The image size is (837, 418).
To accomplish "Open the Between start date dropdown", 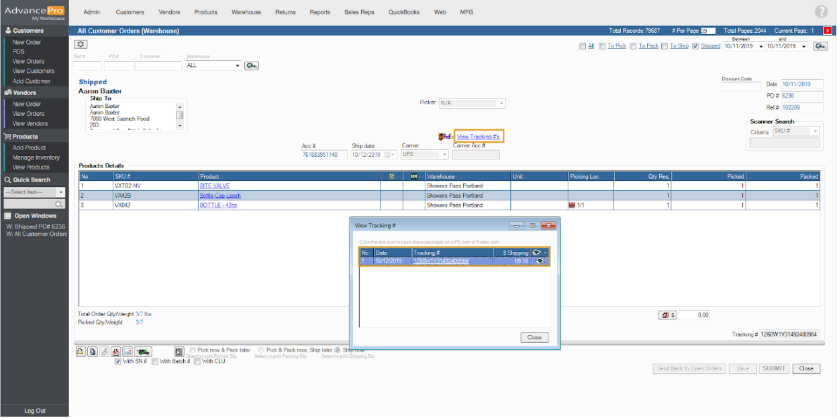I will [760, 46].
